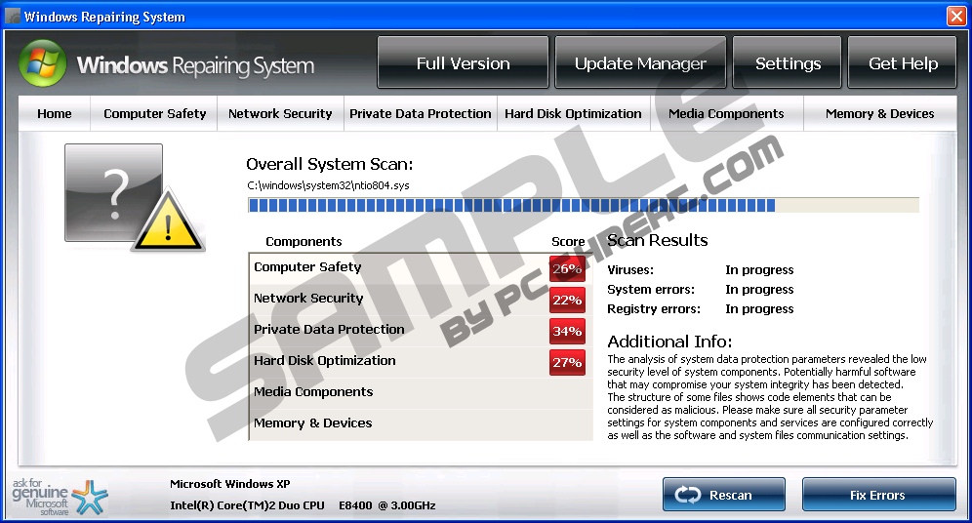Close the Windows Repairing System window
The height and width of the screenshot is (523, 972).
click(956, 17)
